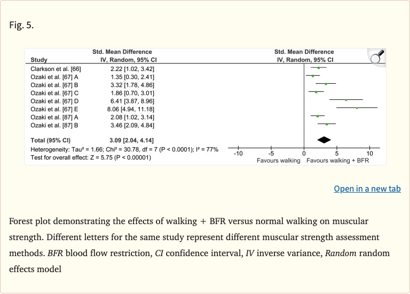Image resolution: width=410 pixels, height=294 pixels.
Task: Click the green marker for Ozaki [67] E
Action: (357, 108)
